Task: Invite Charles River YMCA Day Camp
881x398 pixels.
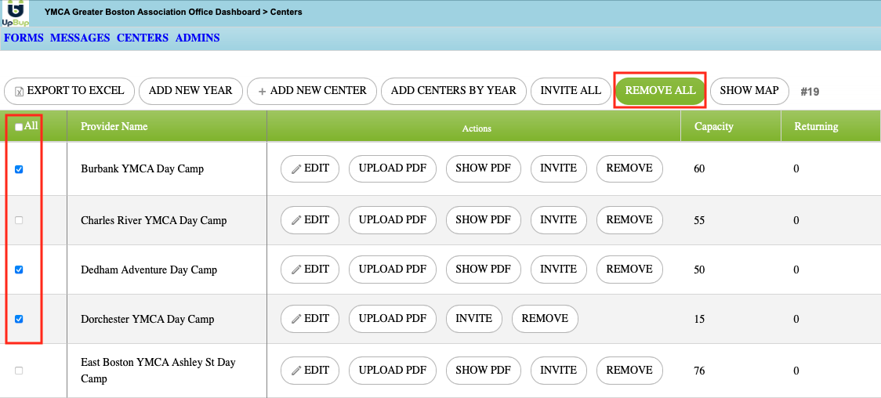Action: click(559, 220)
